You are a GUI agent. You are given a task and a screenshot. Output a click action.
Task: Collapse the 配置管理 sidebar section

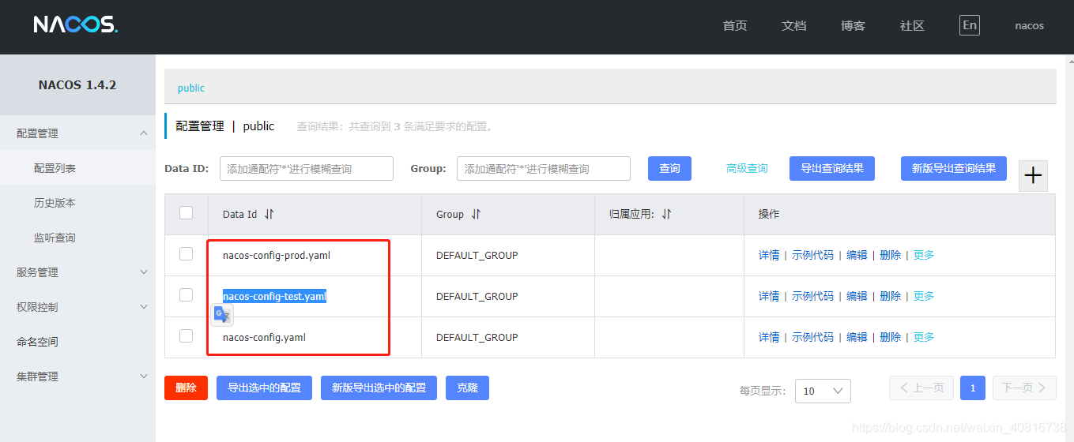point(77,133)
